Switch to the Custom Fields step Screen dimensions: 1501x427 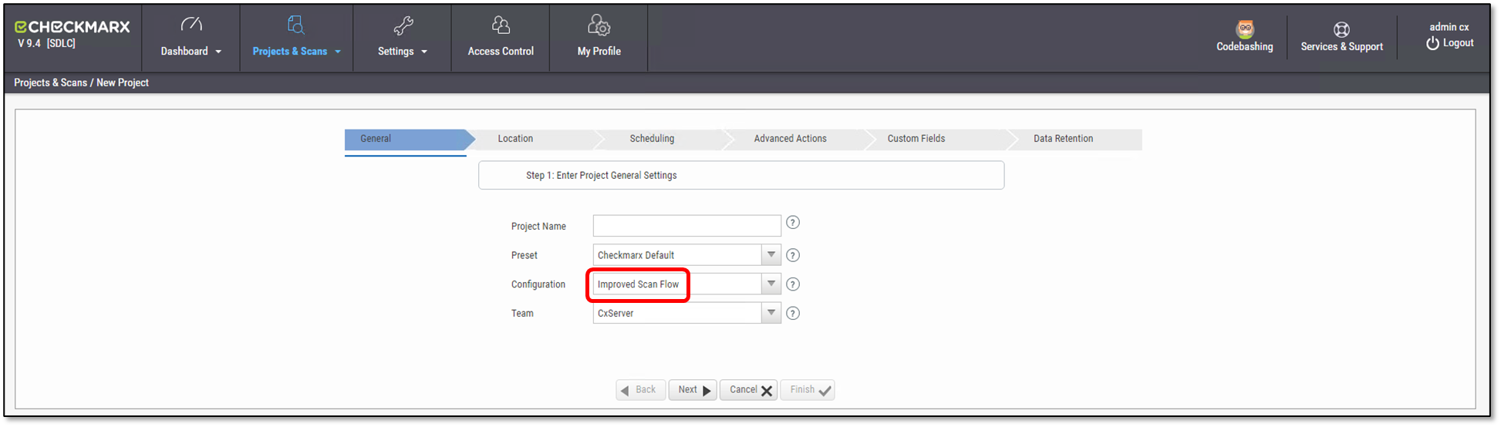click(x=937, y=139)
